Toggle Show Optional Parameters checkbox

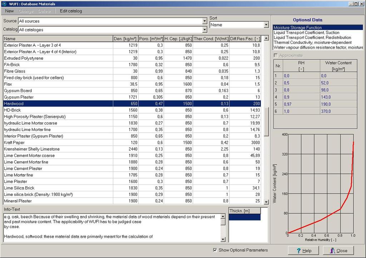pyautogui.click(x=215, y=250)
